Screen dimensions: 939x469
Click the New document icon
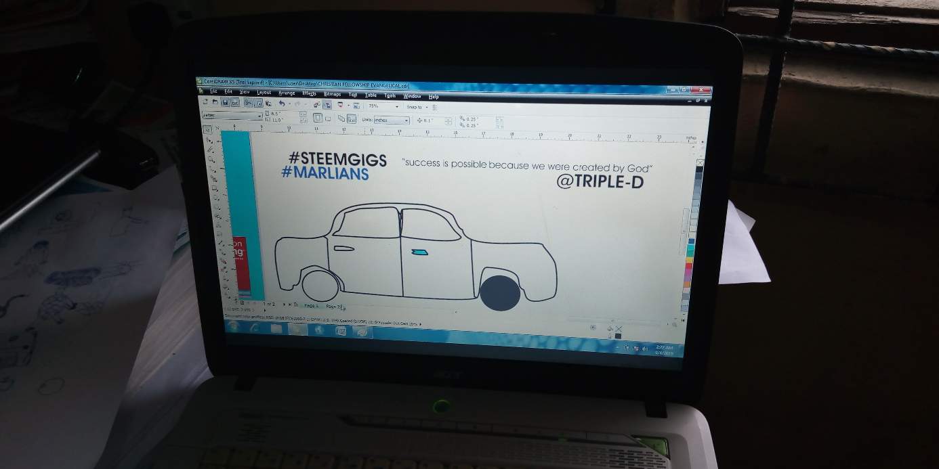coord(206,102)
